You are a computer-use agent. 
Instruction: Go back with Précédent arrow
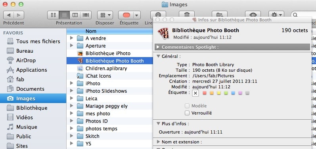point(9,15)
